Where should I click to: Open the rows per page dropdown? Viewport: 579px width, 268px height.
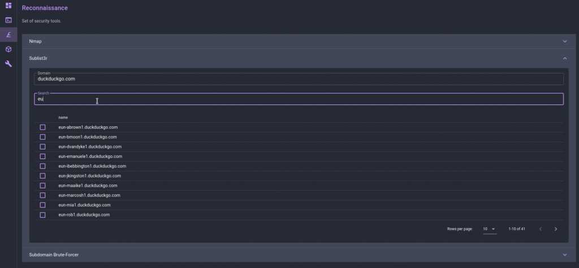click(x=489, y=229)
